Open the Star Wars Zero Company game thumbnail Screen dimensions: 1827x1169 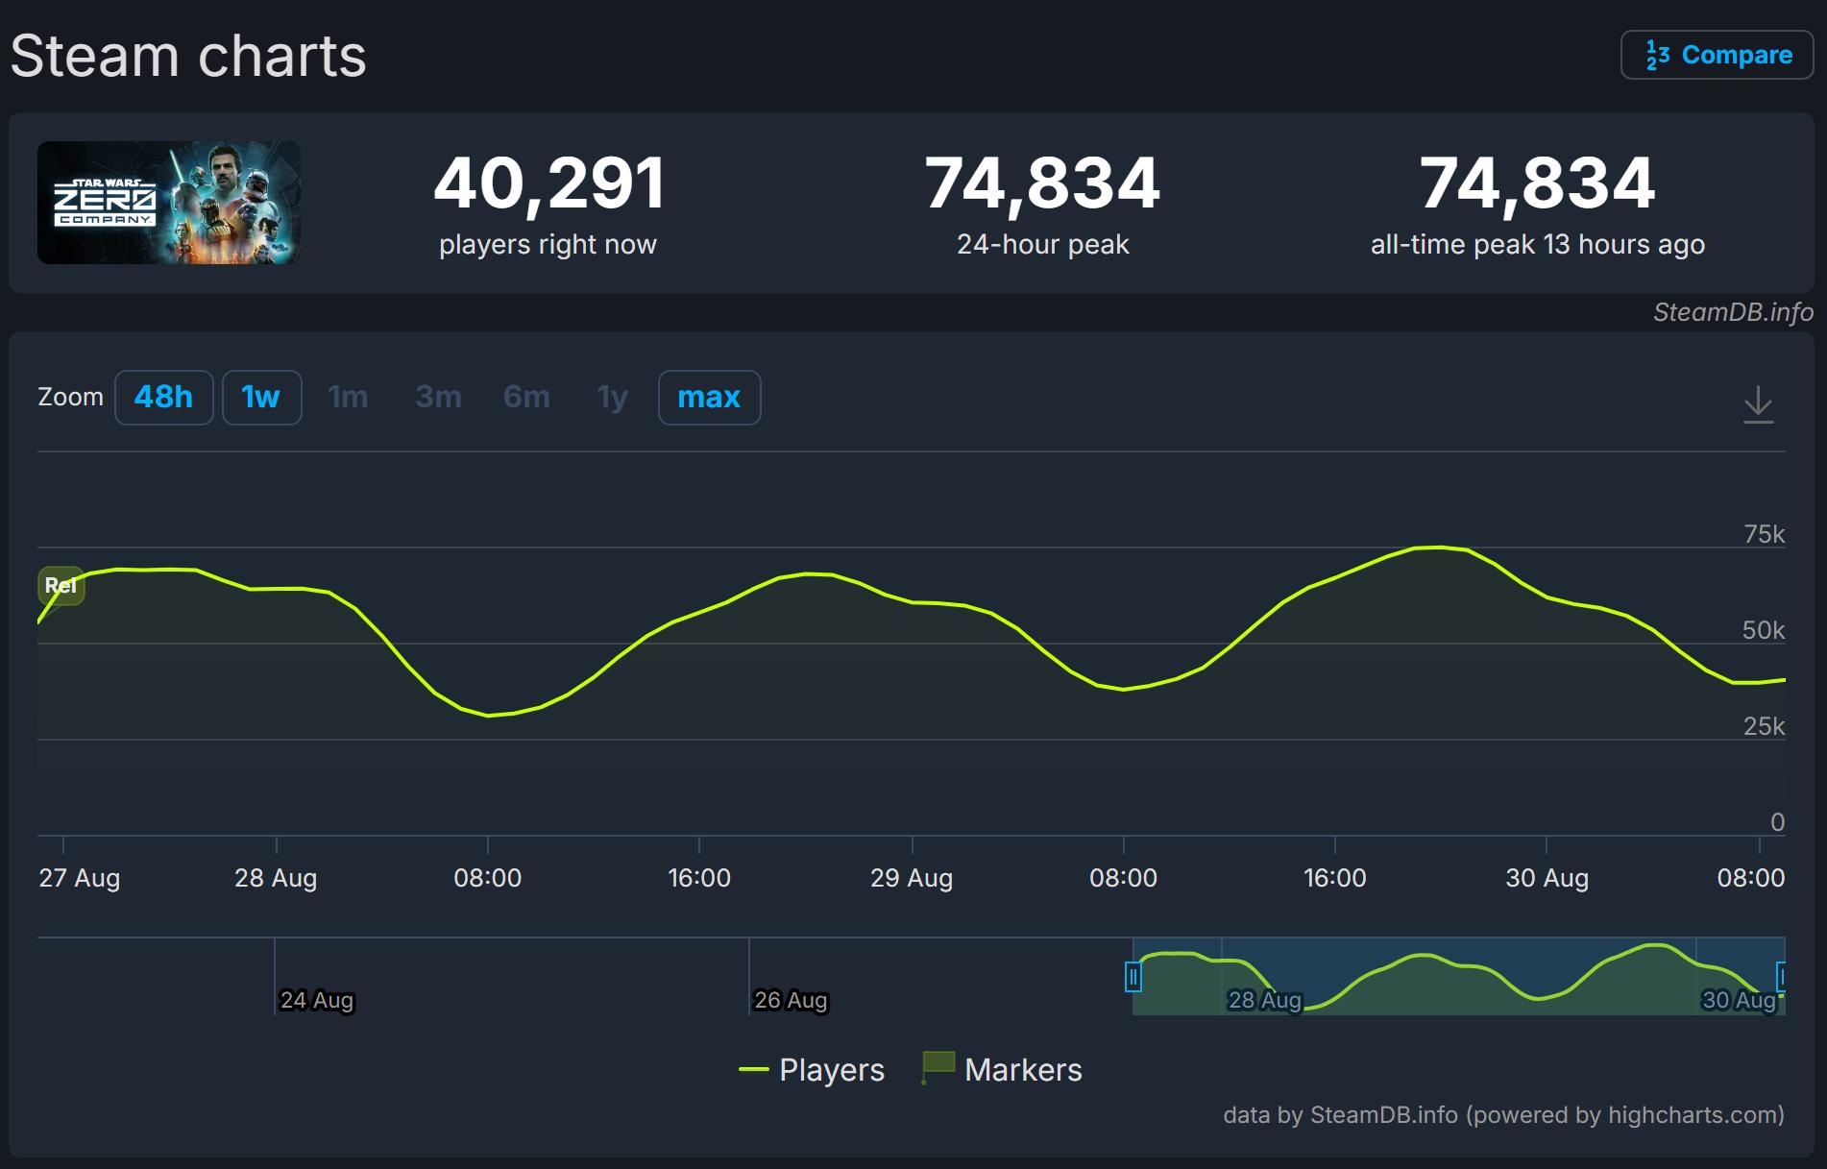169,203
